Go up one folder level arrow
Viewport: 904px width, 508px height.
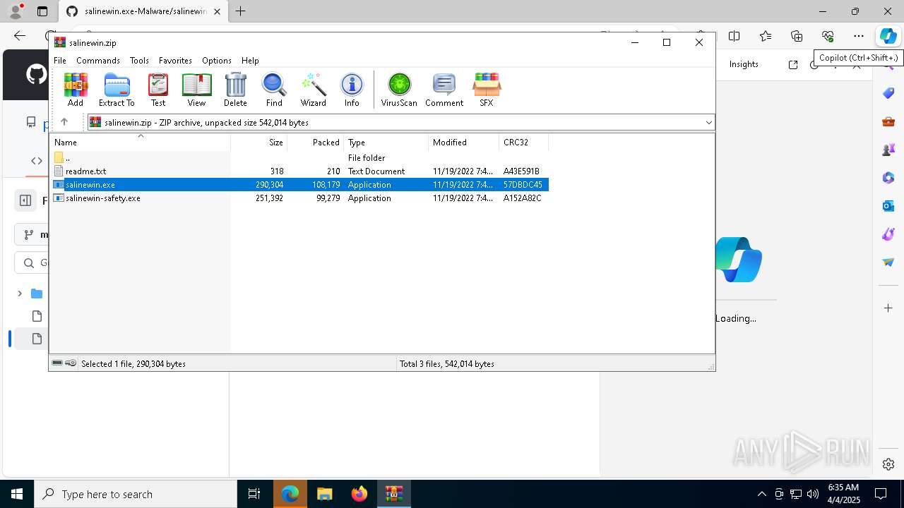(64, 122)
